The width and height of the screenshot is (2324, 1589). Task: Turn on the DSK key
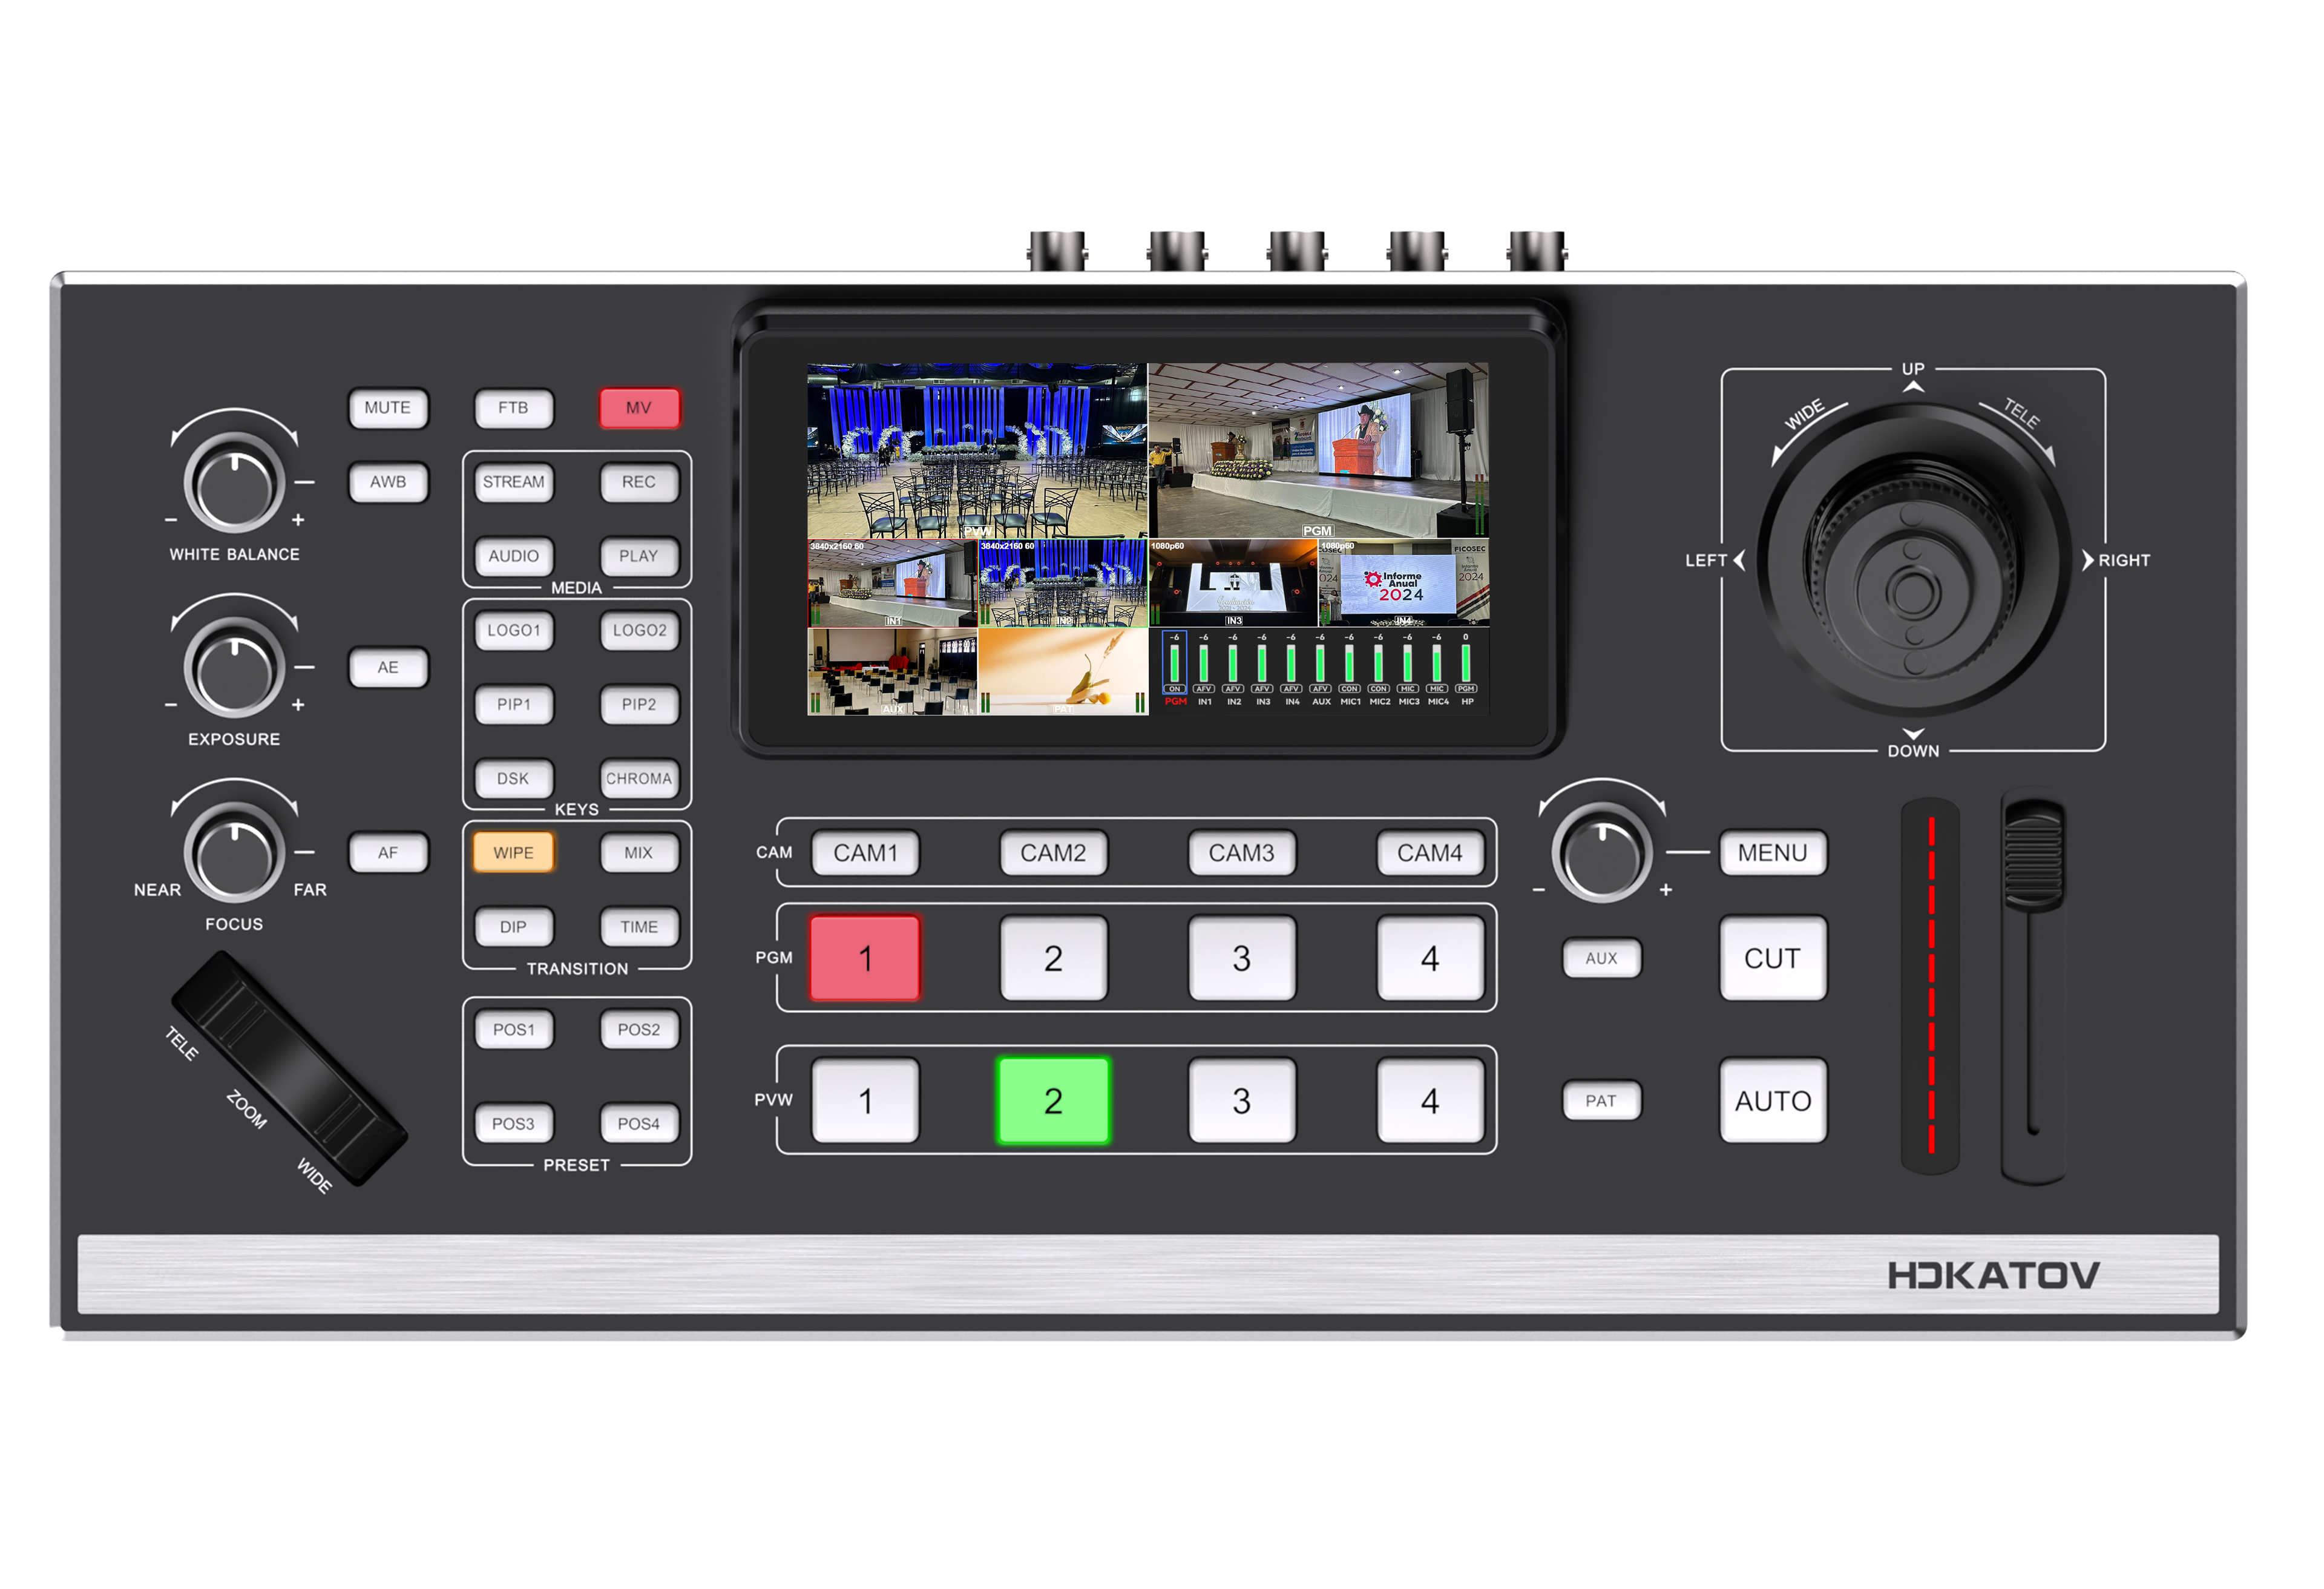pyautogui.click(x=513, y=778)
